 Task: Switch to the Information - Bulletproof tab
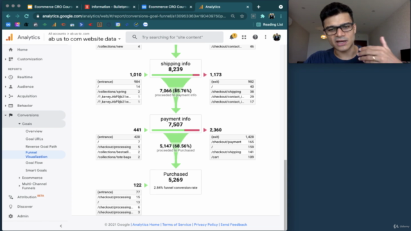click(110, 7)
